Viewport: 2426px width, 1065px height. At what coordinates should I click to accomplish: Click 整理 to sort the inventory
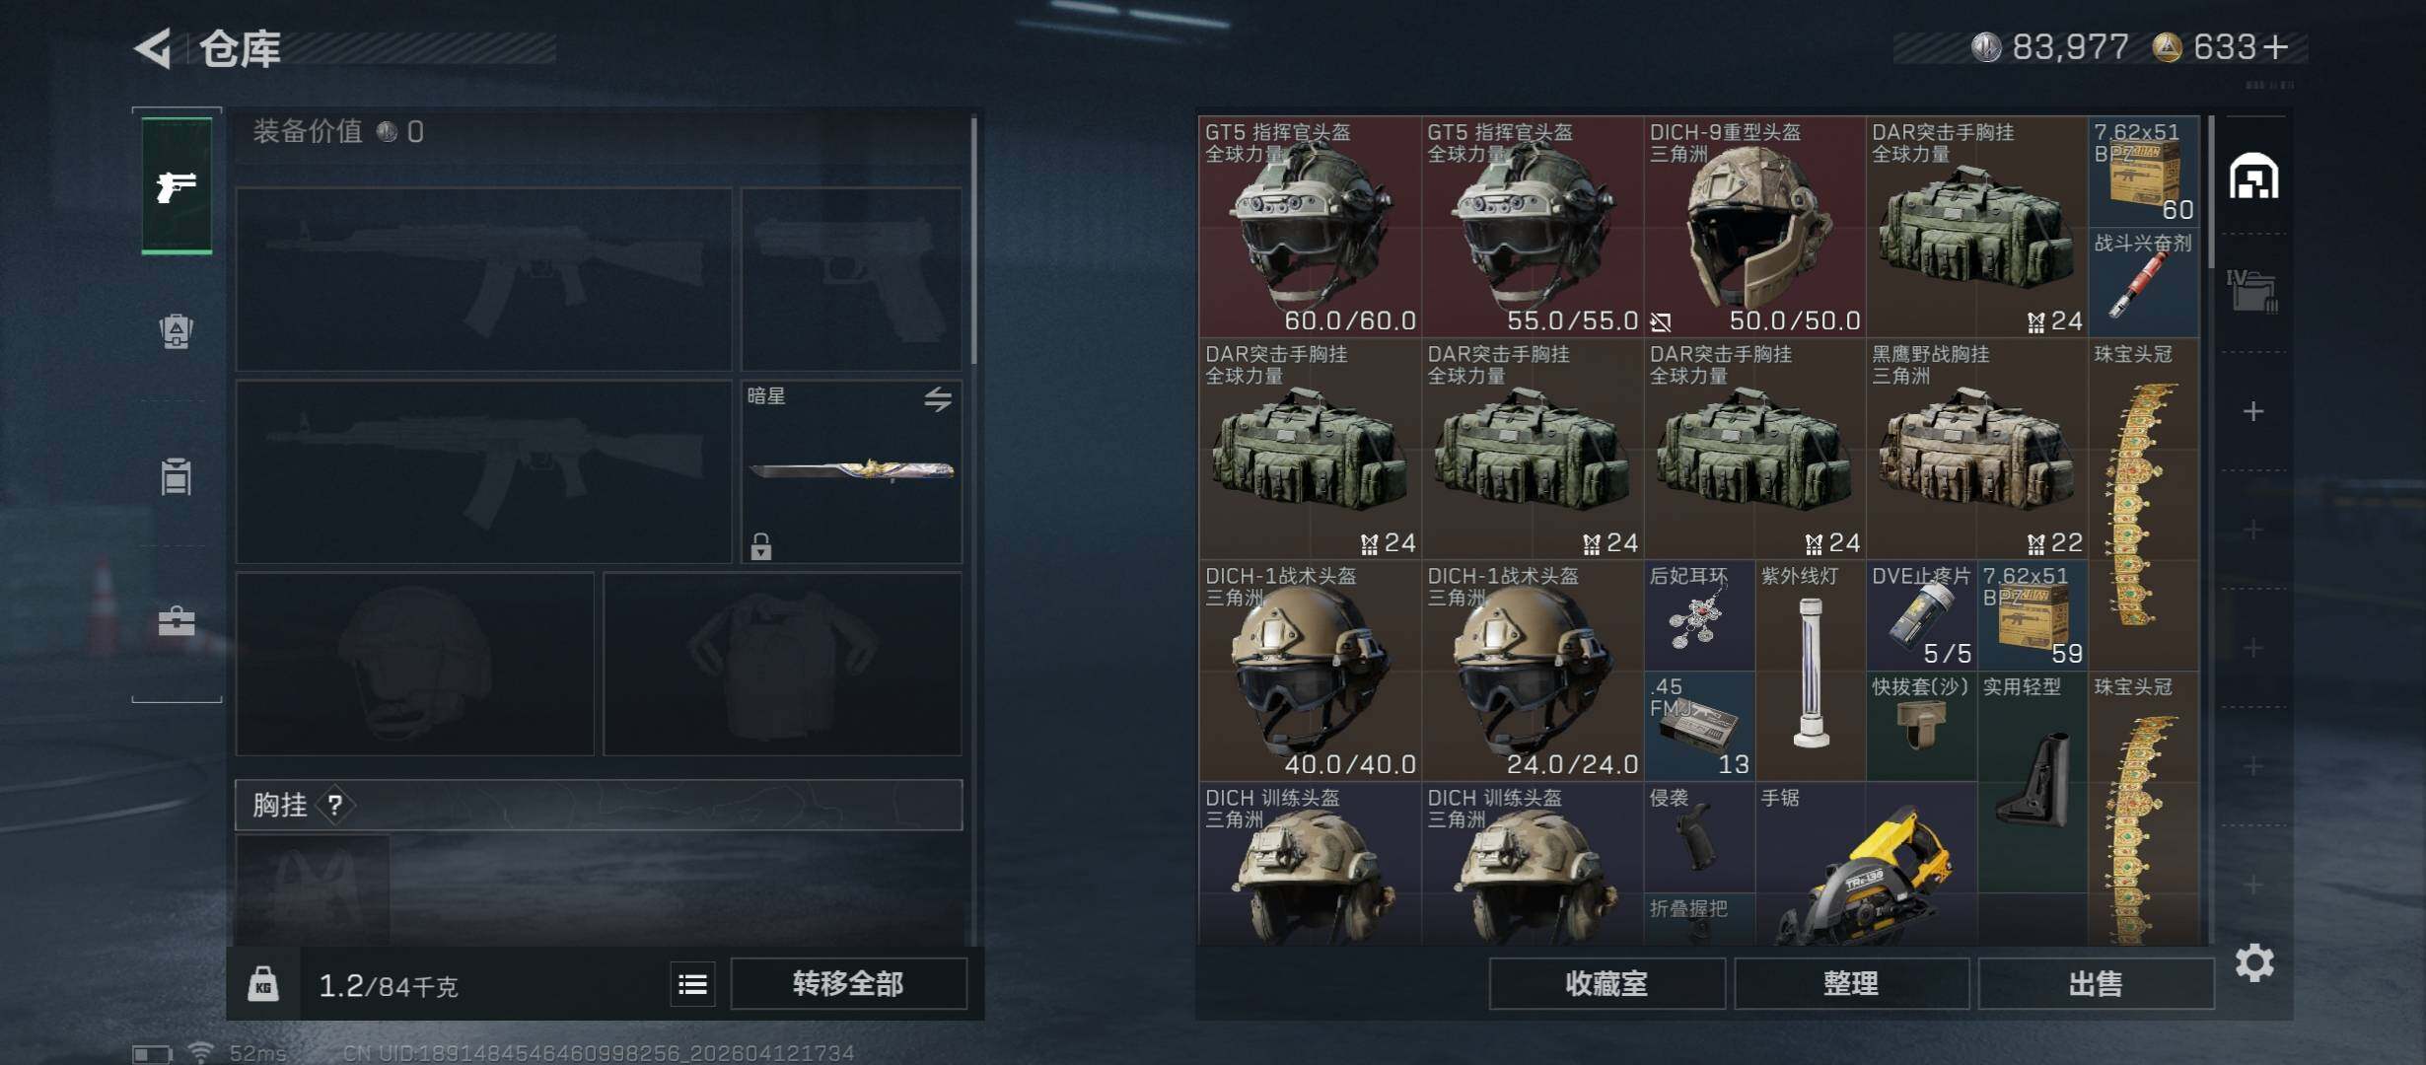[1851, 983]
